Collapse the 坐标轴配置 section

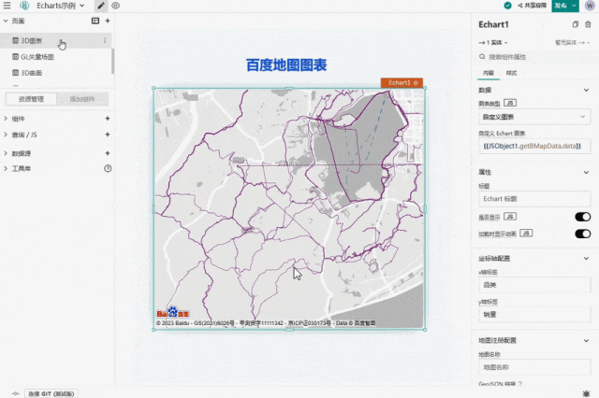(x=586, y=259)
